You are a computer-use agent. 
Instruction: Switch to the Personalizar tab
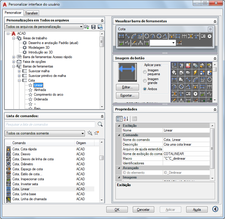(13, 13)
